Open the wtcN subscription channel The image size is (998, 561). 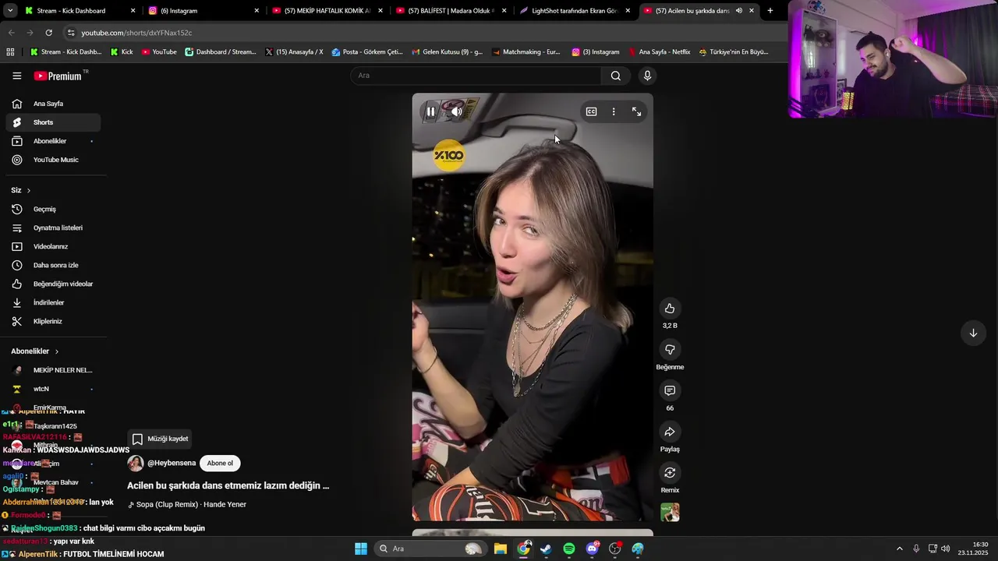coord(53,389)
